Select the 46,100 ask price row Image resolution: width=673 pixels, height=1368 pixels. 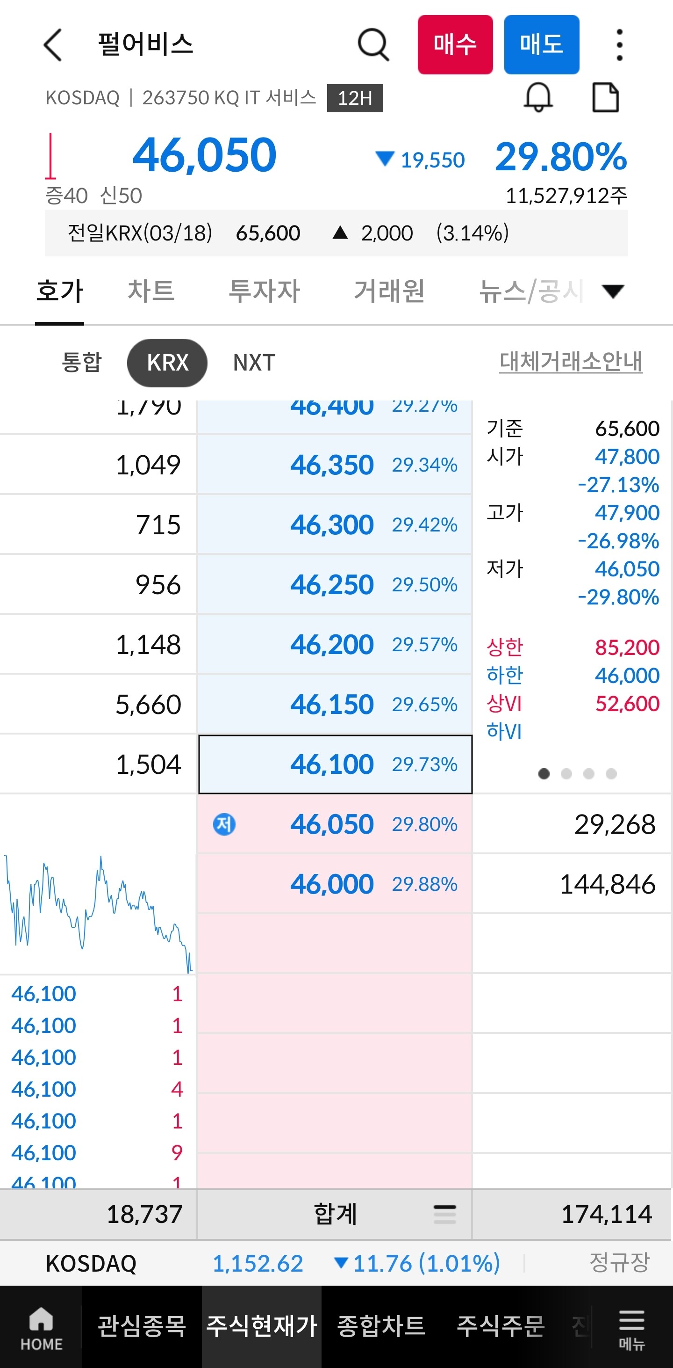pos(335,764)
